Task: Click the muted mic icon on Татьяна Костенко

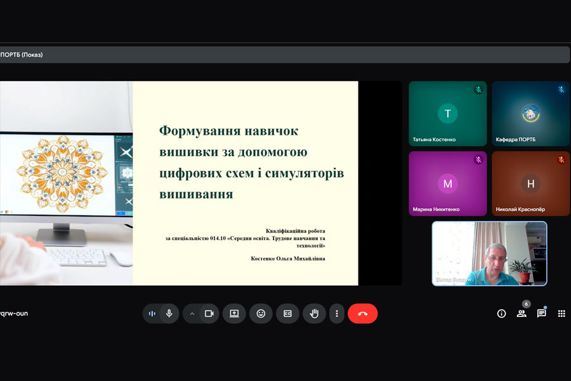Action: pyautogui.click(x=478, y=90)
